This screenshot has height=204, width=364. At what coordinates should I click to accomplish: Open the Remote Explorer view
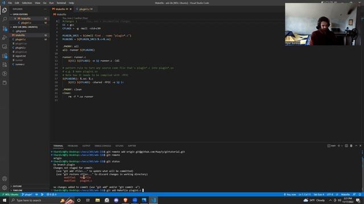pyautogui.click(x=5, y=46)
